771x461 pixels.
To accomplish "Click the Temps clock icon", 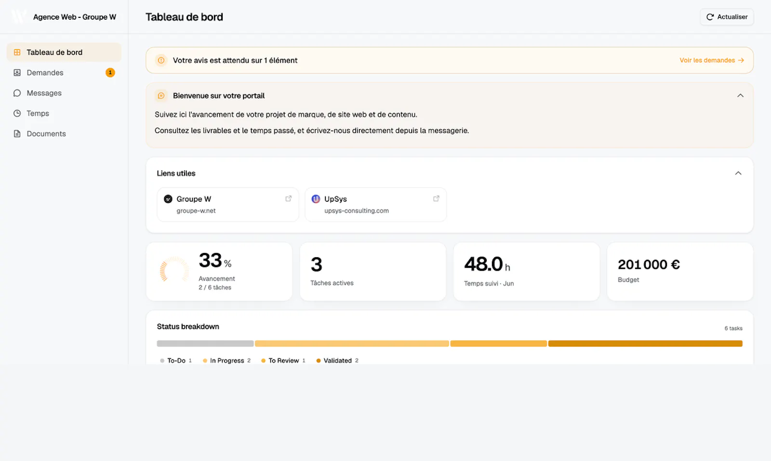I will [x=17, y=113].
